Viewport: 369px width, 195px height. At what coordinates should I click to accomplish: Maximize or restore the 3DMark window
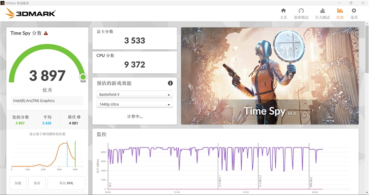point(351,3)
